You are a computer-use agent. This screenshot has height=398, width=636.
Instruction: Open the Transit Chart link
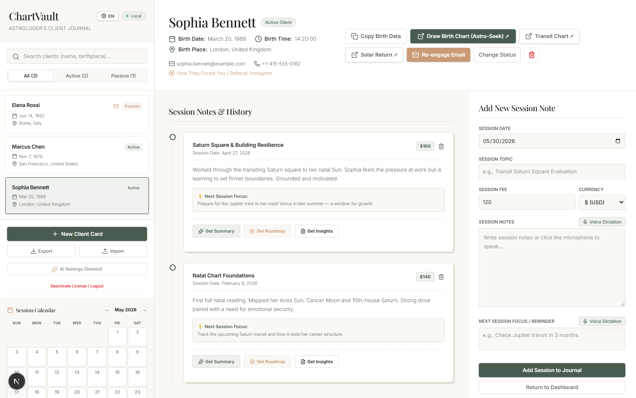point(549,36)
